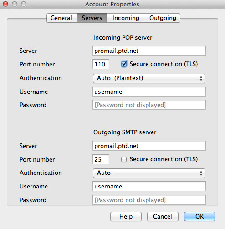225x229 pixels.
Task: Enable outgoing SMTP Secure connection (TLS)
Action: point(124,159)
